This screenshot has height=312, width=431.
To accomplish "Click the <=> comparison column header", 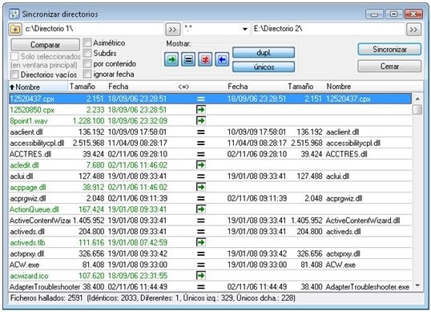I will pyautogui.click(x=183, y=87).
